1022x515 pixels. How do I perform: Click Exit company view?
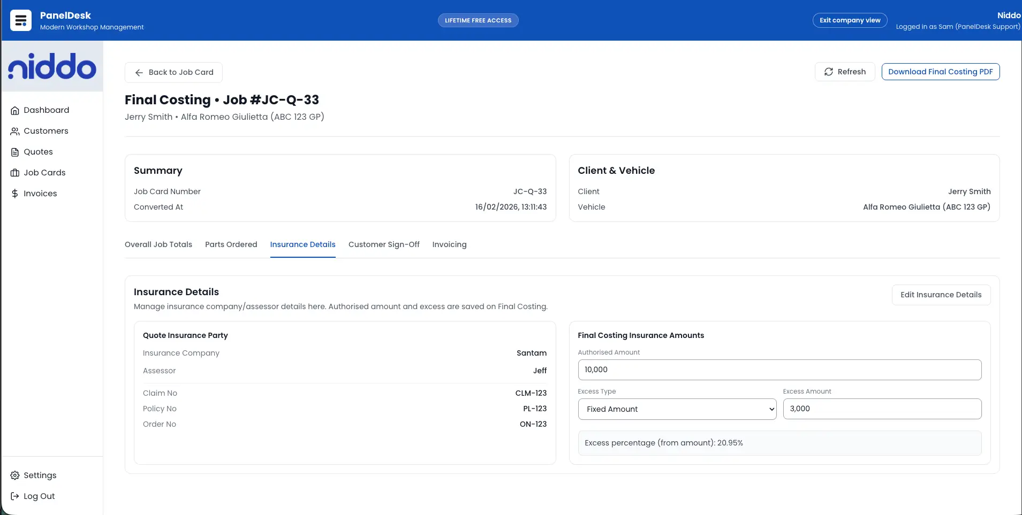[x=850, y=20]
